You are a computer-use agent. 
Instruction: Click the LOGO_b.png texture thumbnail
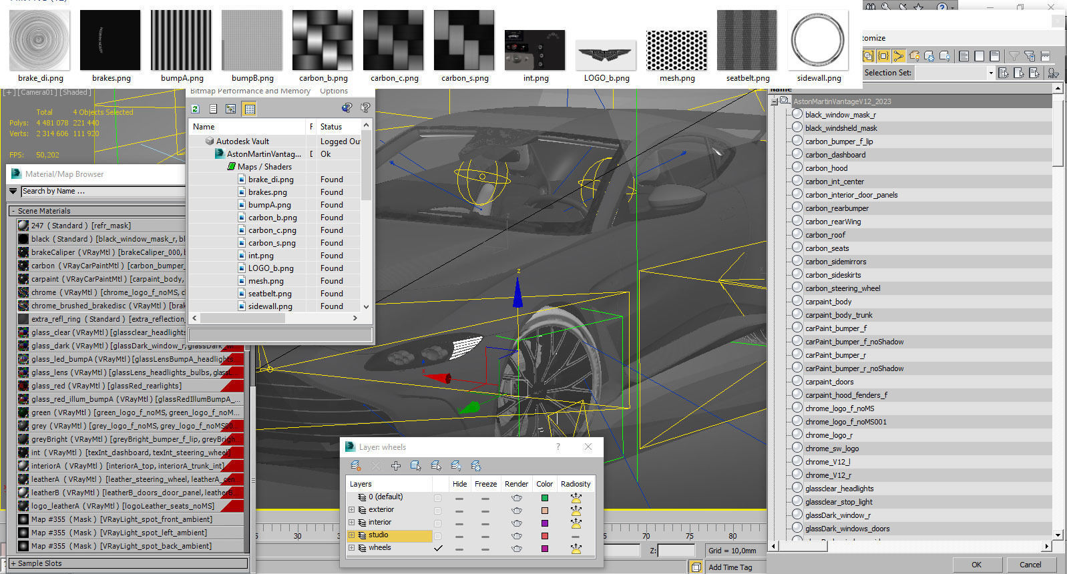coord(606,56)
